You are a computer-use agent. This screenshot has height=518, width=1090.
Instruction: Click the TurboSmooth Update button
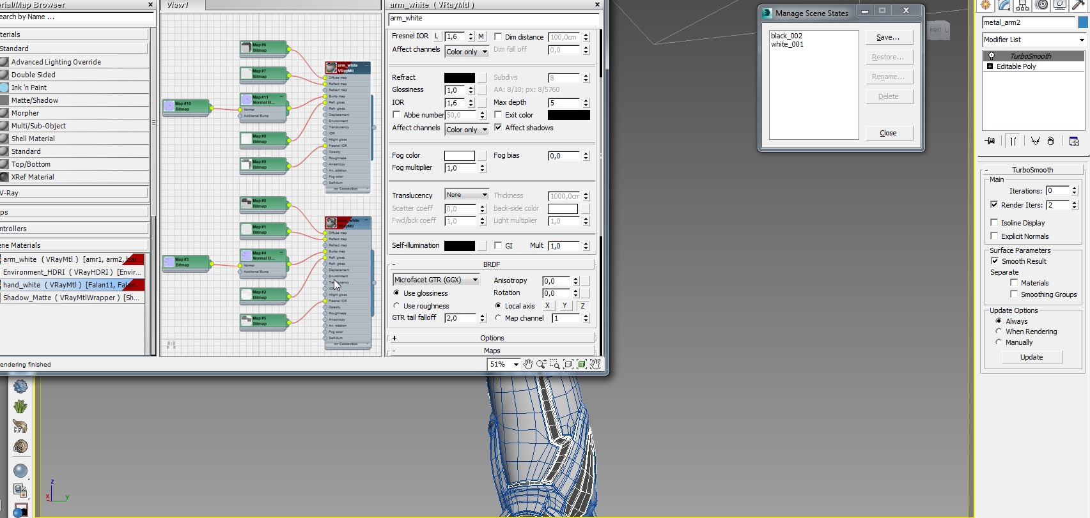[1031, 357]
